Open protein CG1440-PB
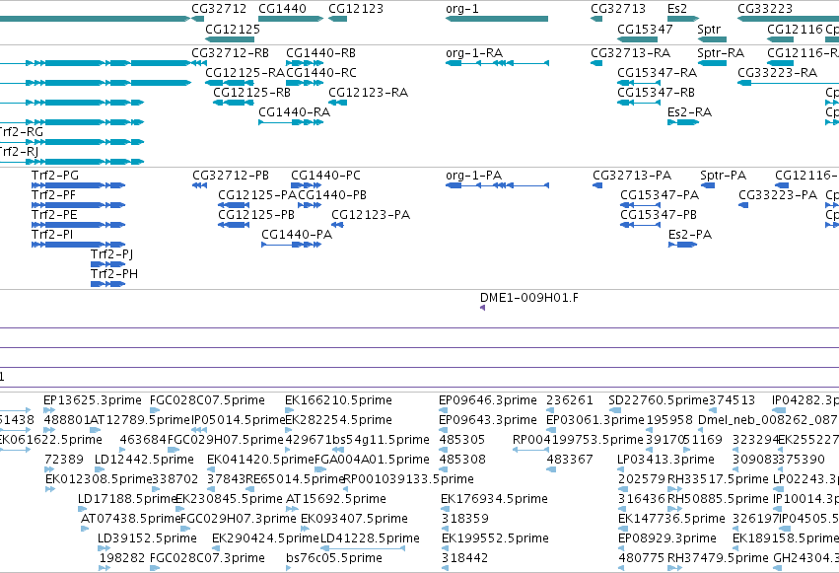Image resolution: width=839 pixels, height=573 pixels. tap(332, 195)
